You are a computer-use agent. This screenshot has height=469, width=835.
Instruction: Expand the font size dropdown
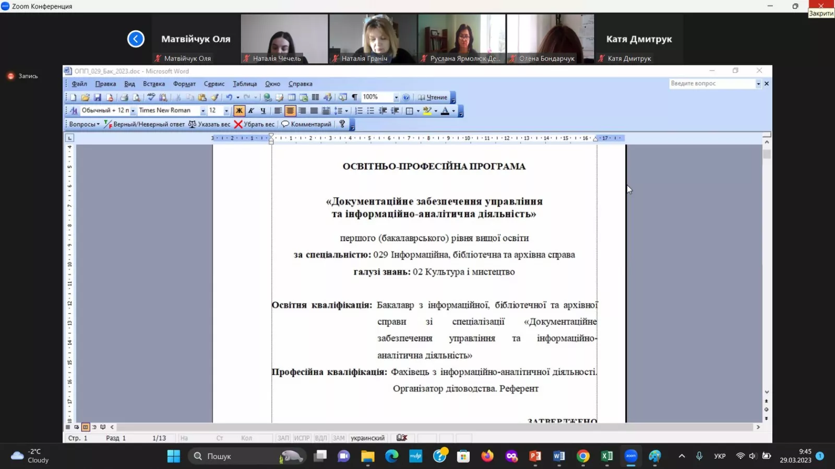pyautogui.click(x=226, y=111)
